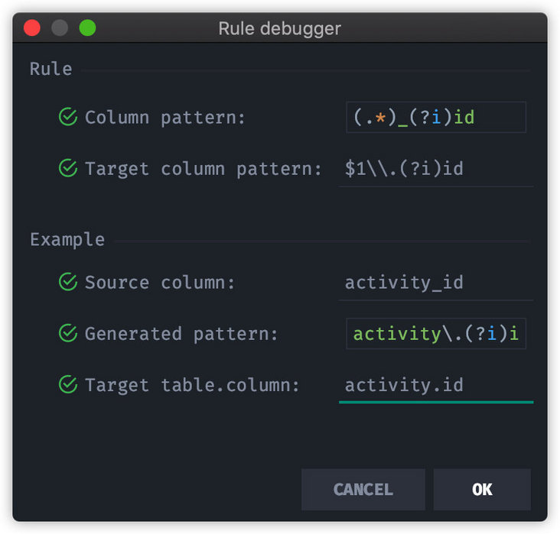This screenshot has height=534, width=560.
Task: Click the "Target column pattern:" label
Action: coord(203,168)
